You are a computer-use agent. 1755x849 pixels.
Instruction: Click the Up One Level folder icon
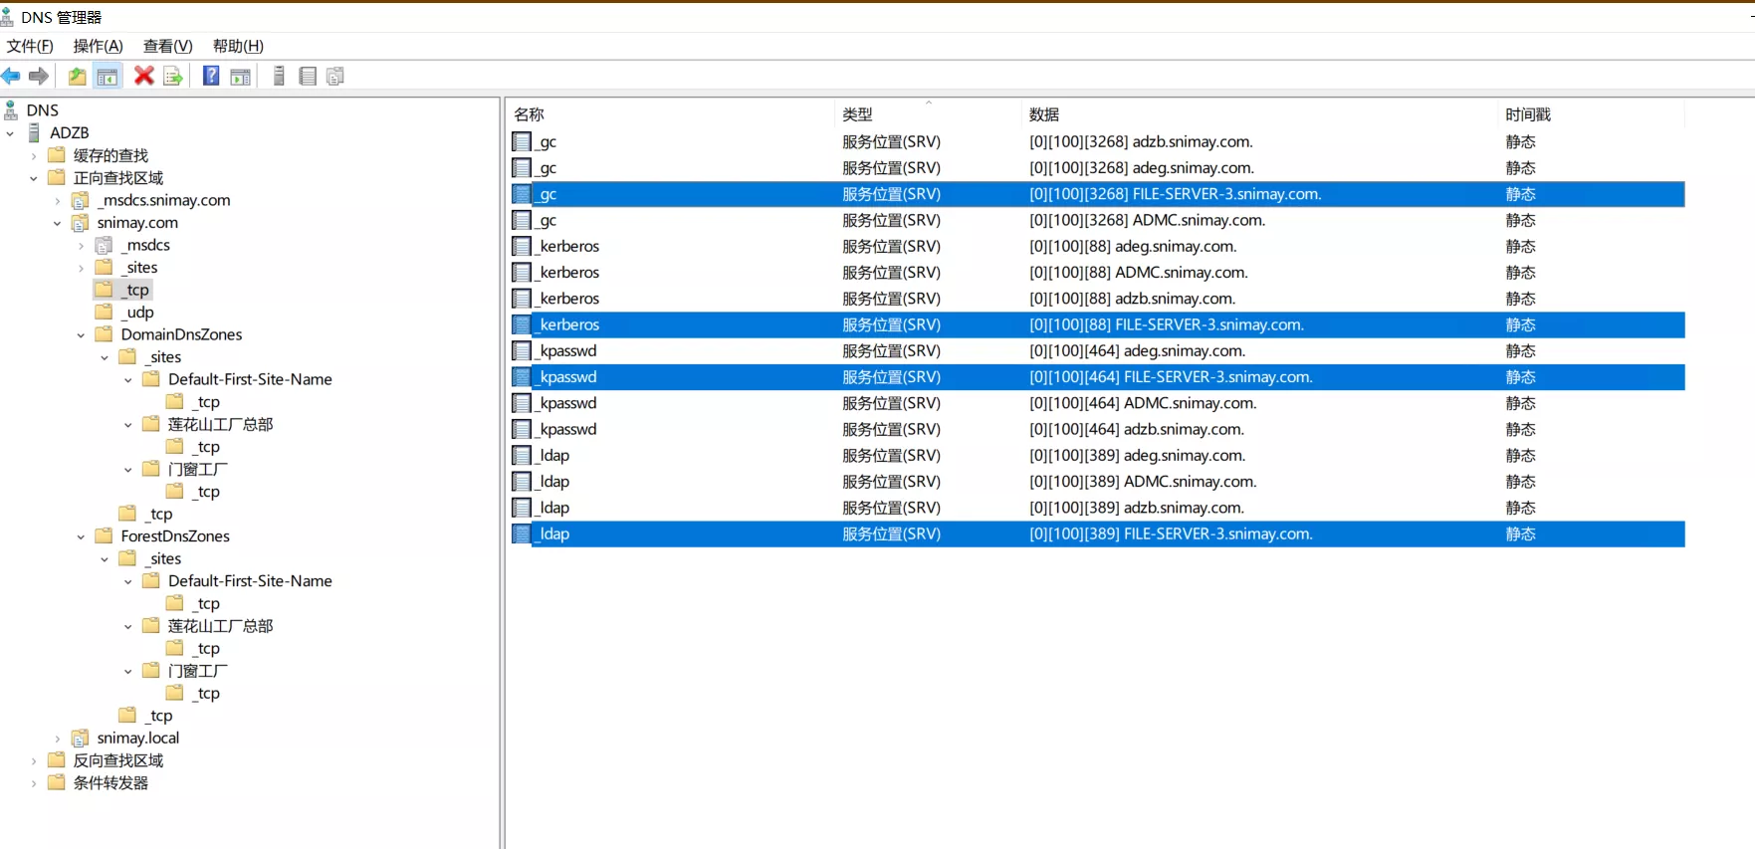(77, 77)
